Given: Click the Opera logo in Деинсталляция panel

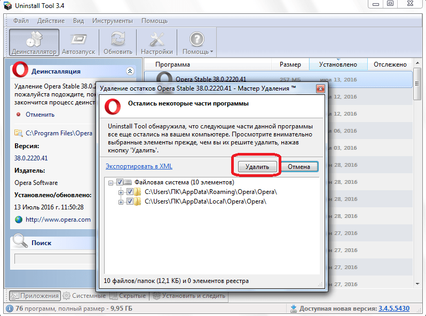Looking at the screenshot, I should [20, 69].
